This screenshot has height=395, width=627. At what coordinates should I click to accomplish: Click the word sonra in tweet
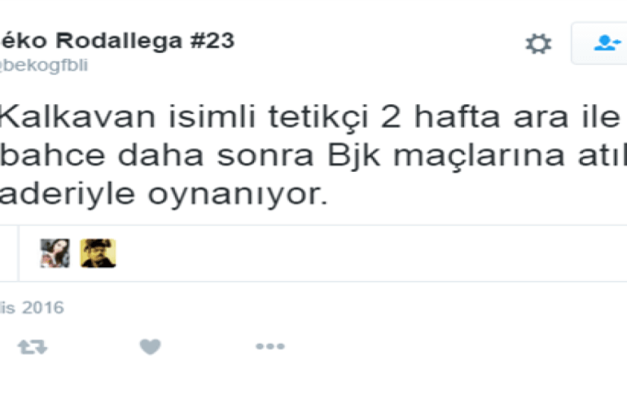265,156
